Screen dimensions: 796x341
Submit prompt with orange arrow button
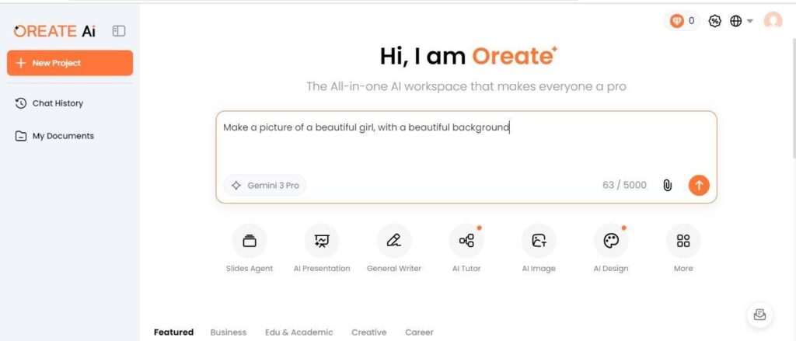(x=699, y=185)
